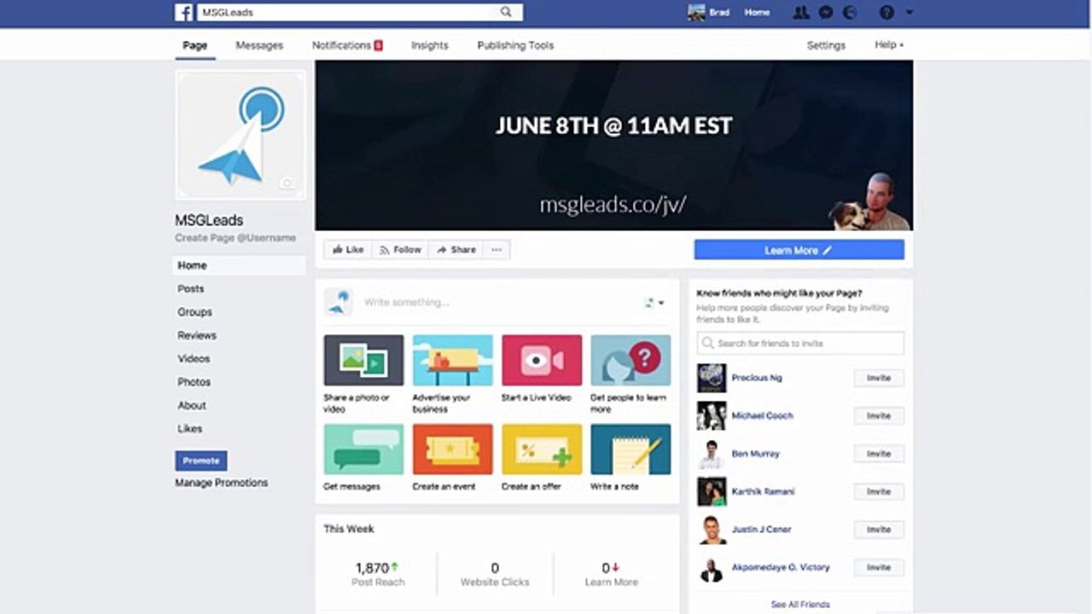Open the Help dropdown menu
1092x614 pixels.
pyautogui.click(x=889, y=44)
